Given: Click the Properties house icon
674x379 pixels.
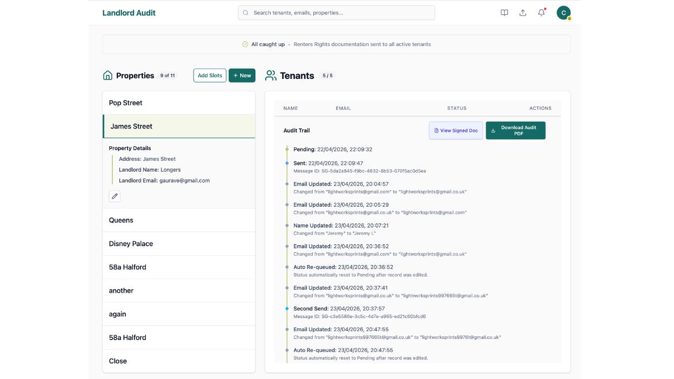Looking at the screenshot, I should [x=108, y=75].
